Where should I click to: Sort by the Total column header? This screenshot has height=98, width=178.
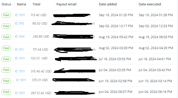pyautogui.click(x=37, y=4)
